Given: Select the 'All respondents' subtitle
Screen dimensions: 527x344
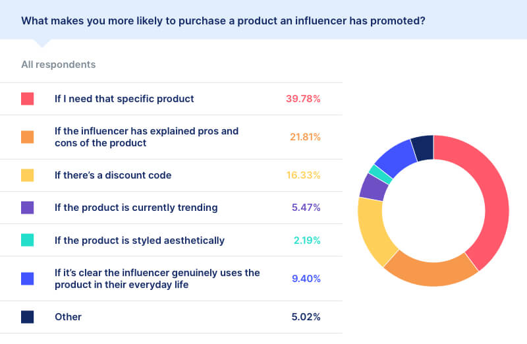Looking at the screenshot, I should (59, 65).
